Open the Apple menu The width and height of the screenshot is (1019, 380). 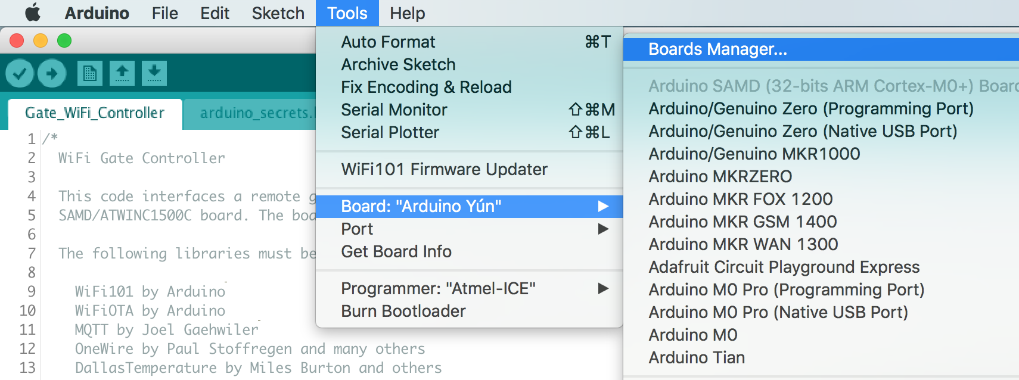(x=32, y=13)
